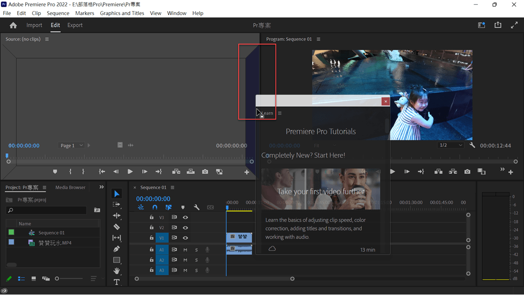
Task: Step forward one frame in Source monitor
Action: pos(145,172)
